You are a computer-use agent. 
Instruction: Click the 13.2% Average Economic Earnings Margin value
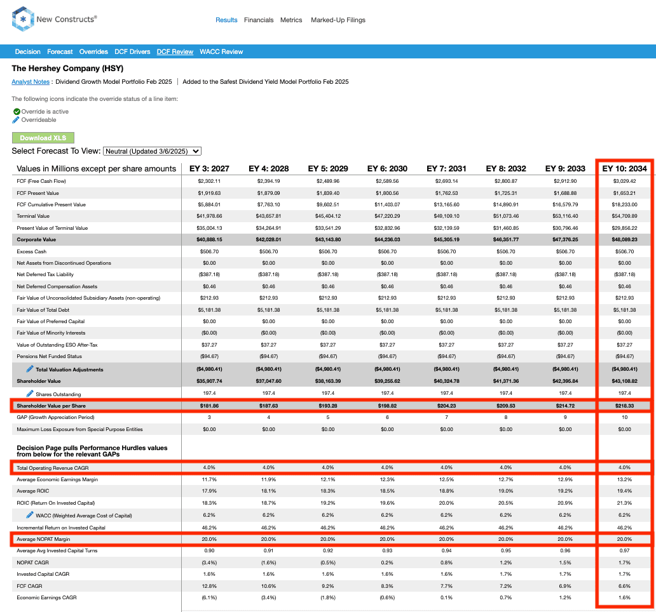pos(625,479)
